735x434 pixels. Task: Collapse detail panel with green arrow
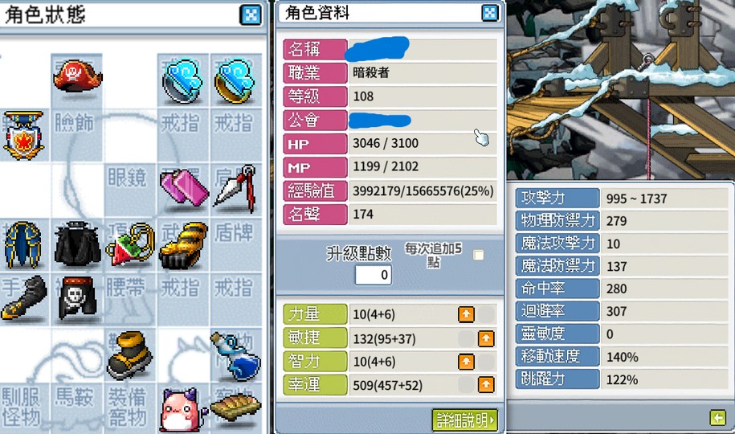pos(717,417)
